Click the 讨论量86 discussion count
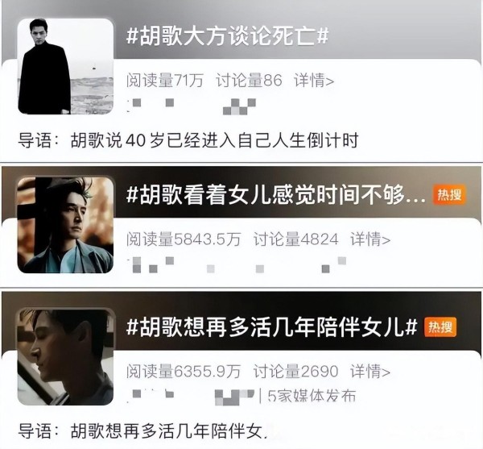Viewport: 483px width, 449px height. [x=250, y=80]
